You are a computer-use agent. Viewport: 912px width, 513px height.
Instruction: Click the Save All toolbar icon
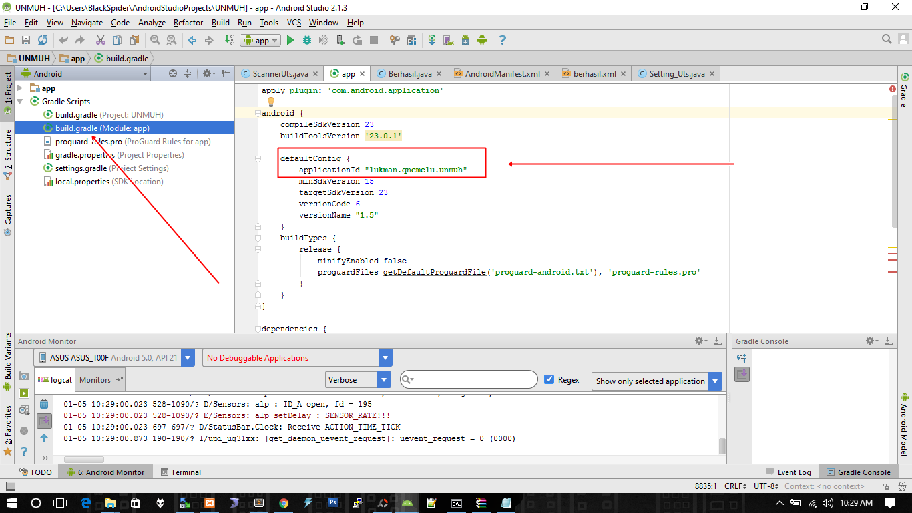26,40
